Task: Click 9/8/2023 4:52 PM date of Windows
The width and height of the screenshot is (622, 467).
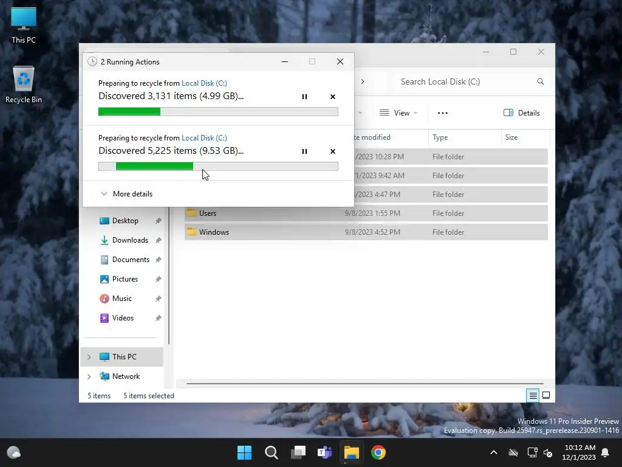Action: 372,232
